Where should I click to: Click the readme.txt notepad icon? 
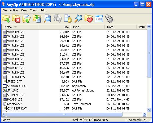pos(5,104)
